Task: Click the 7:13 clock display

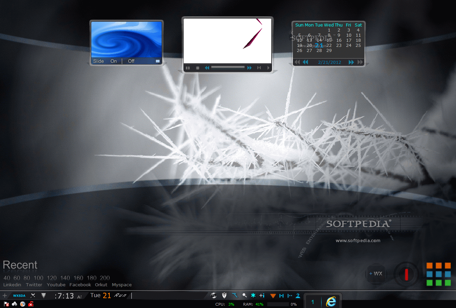Action: point(64,296)
